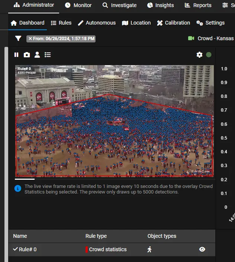Sort by Object types column header
The height and width of the screenshot is (262, 235).
(x=162, y=236)
